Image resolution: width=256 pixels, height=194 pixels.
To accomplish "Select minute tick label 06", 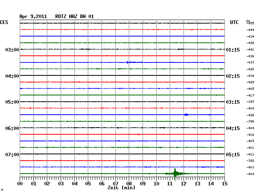I will (102, 183).
